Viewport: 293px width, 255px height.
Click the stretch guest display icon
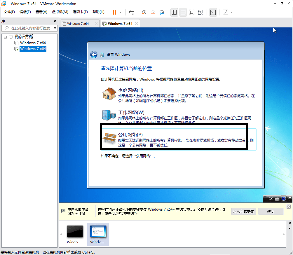click(x=226, y=12)
